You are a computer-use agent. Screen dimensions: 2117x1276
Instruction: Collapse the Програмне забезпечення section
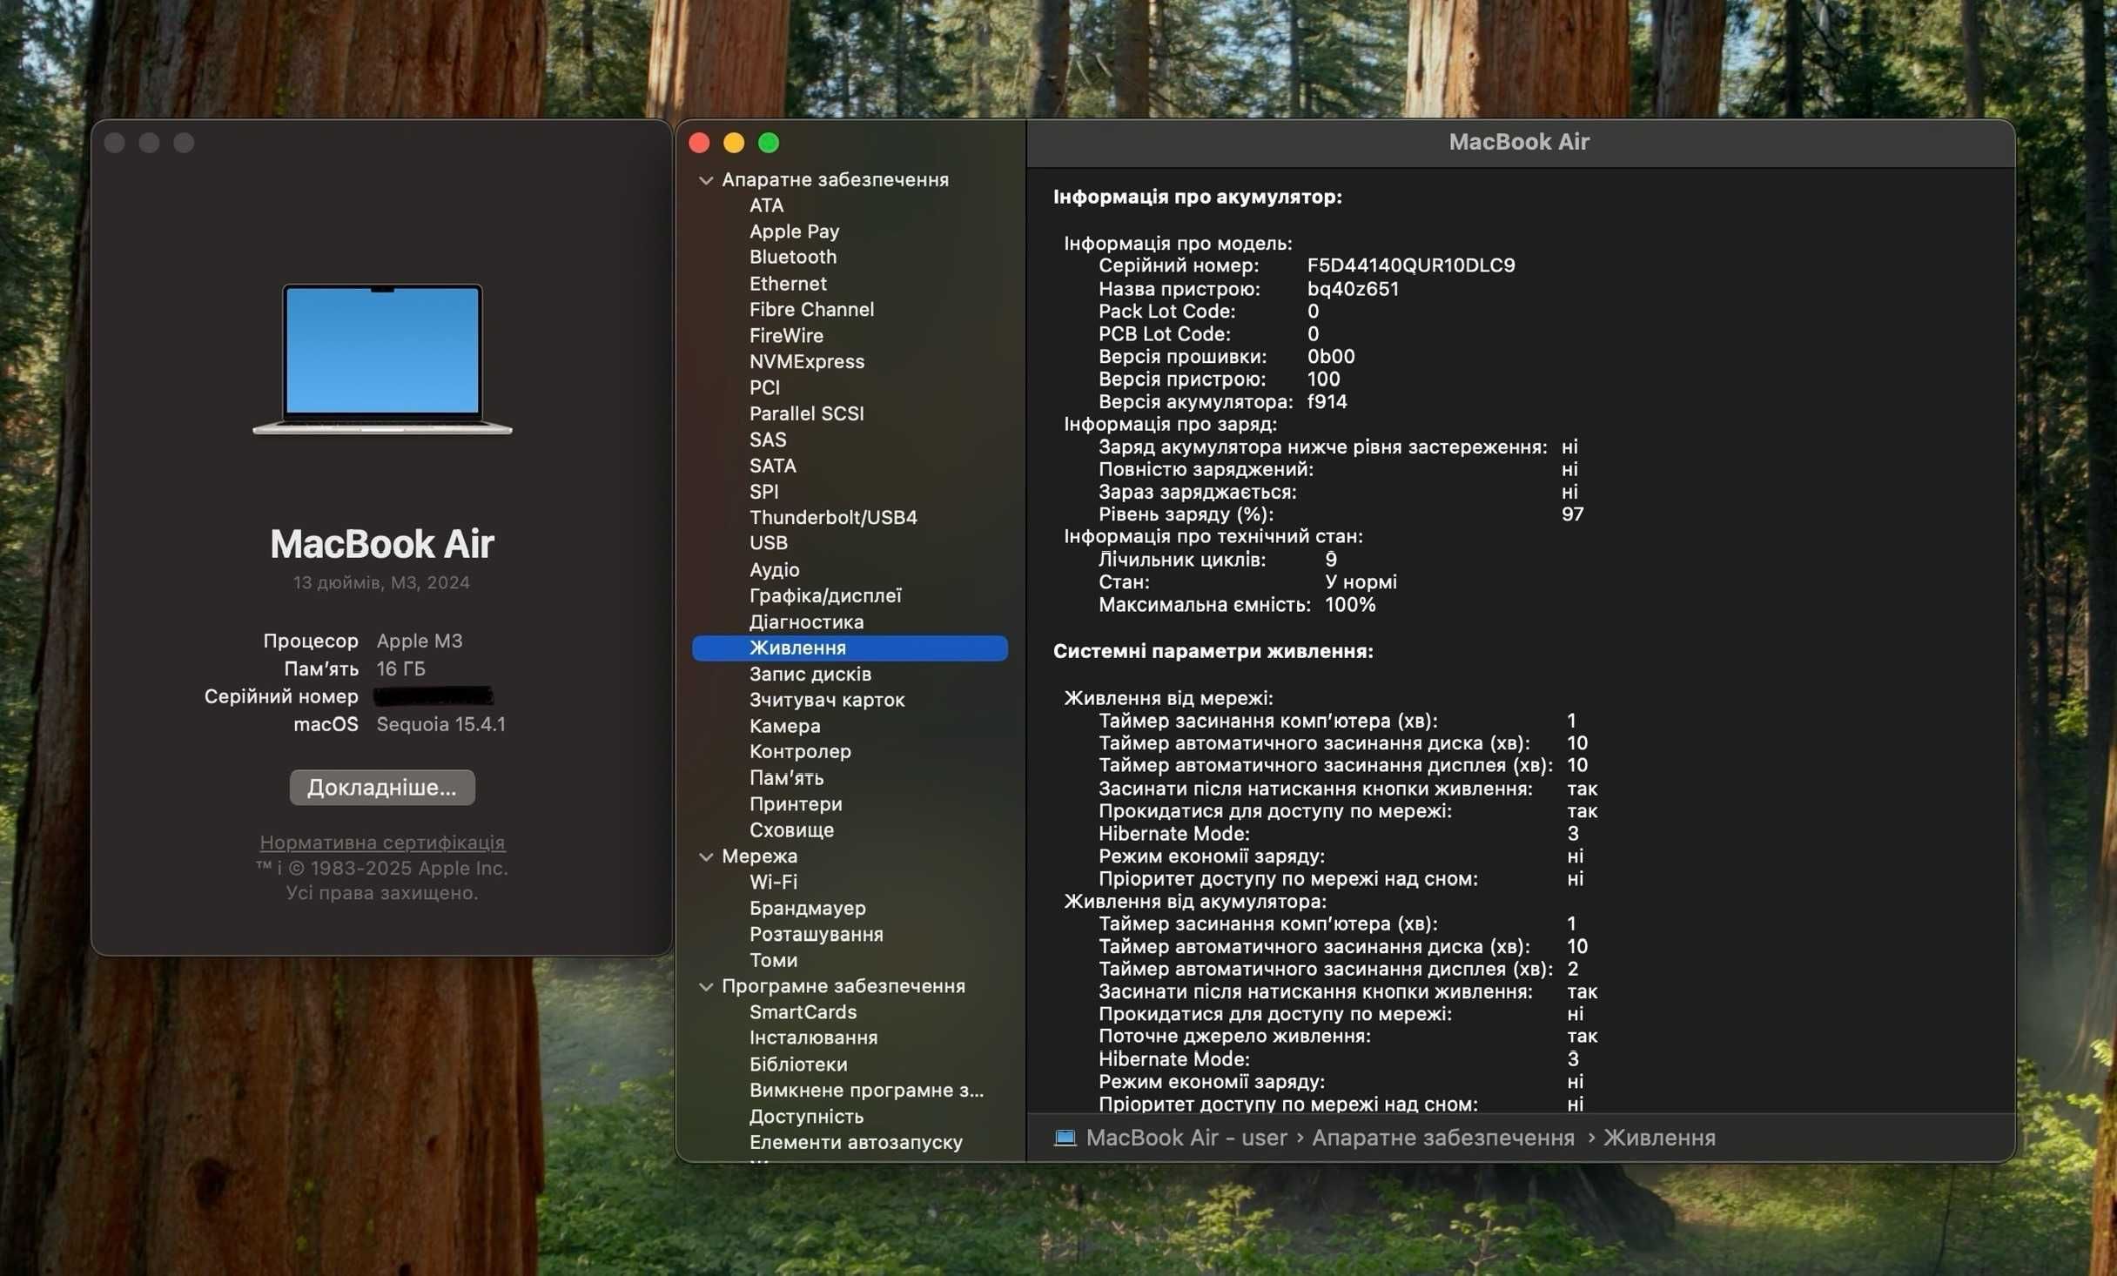coord(706,986)
